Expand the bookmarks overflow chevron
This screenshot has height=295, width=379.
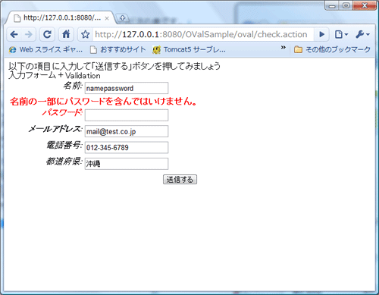(283, 47)
